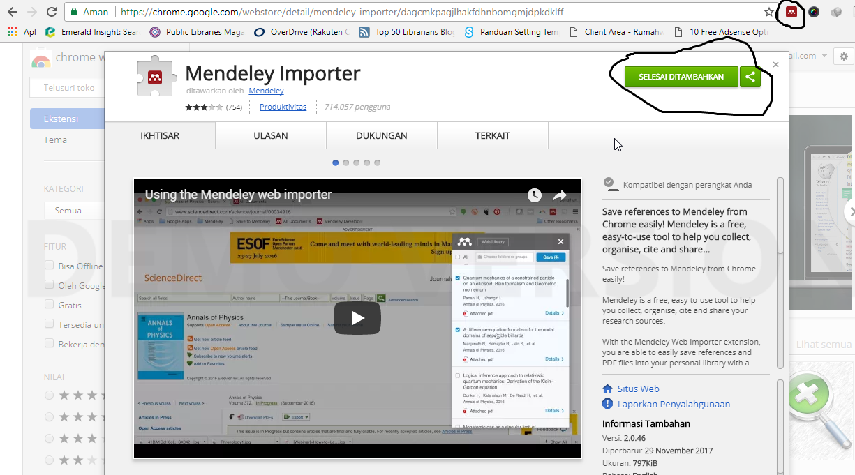Open the Panduan Setting bookmark
This screenshot has height=475, width=855.
(x=512, y=31)
